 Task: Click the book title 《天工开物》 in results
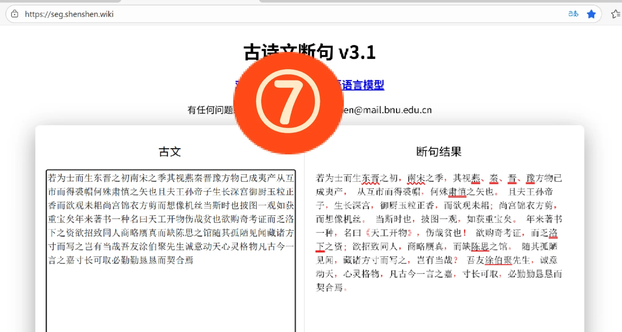click(x=388, y=233)
